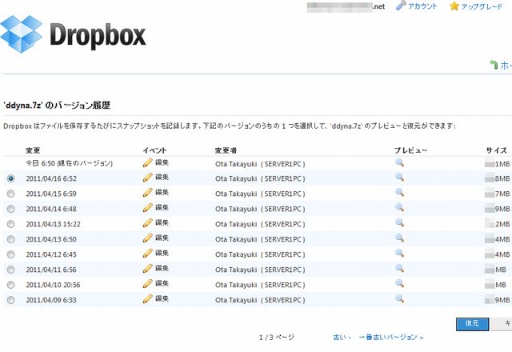Select the 2011/04/10 20:56 version radio button

click(10, 285)
